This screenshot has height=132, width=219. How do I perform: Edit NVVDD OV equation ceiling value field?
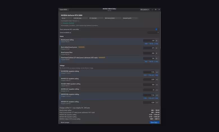point(149,79)
